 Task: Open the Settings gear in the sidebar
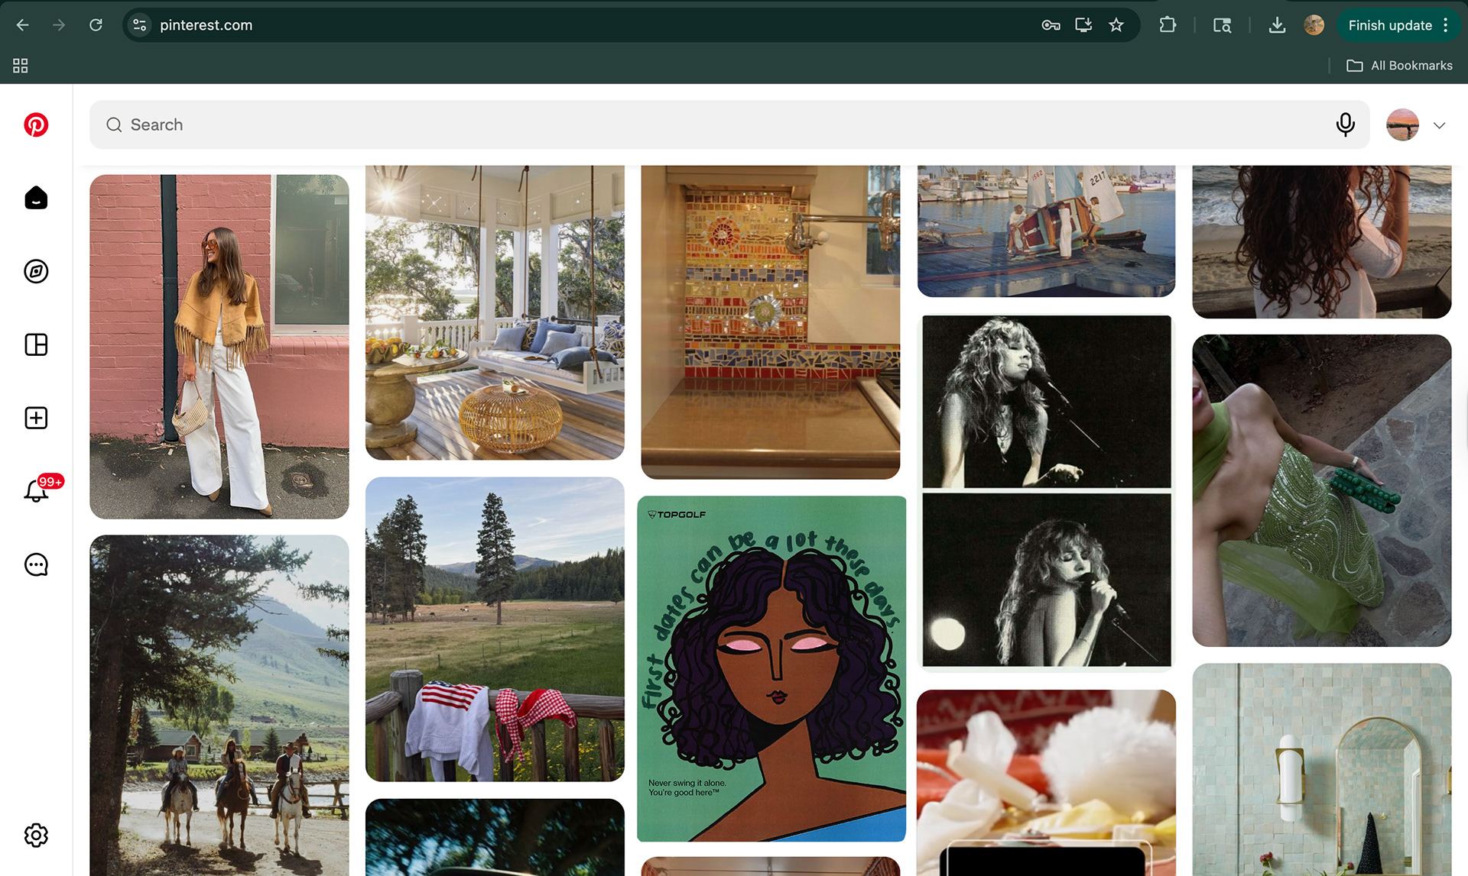pos(36,835)
